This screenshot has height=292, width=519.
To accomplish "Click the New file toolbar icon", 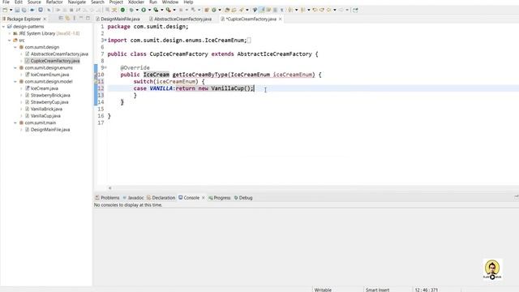I will pyautogui.click(x=5, y=10).
